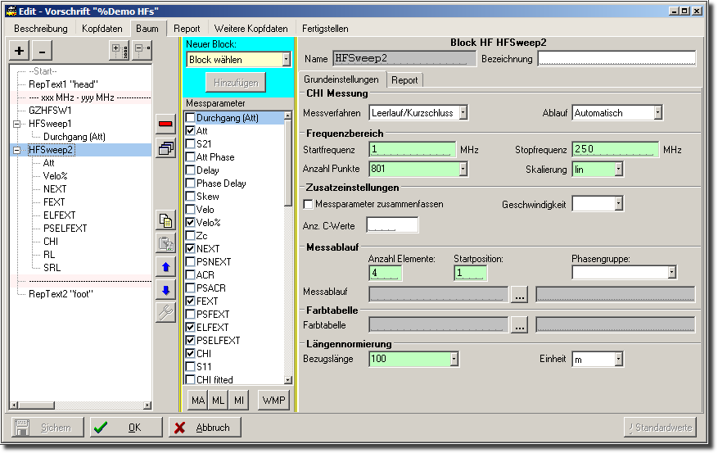
Task: Toggle Messparameter zusammenfassen checkbox
Action: tap(309, 204)
